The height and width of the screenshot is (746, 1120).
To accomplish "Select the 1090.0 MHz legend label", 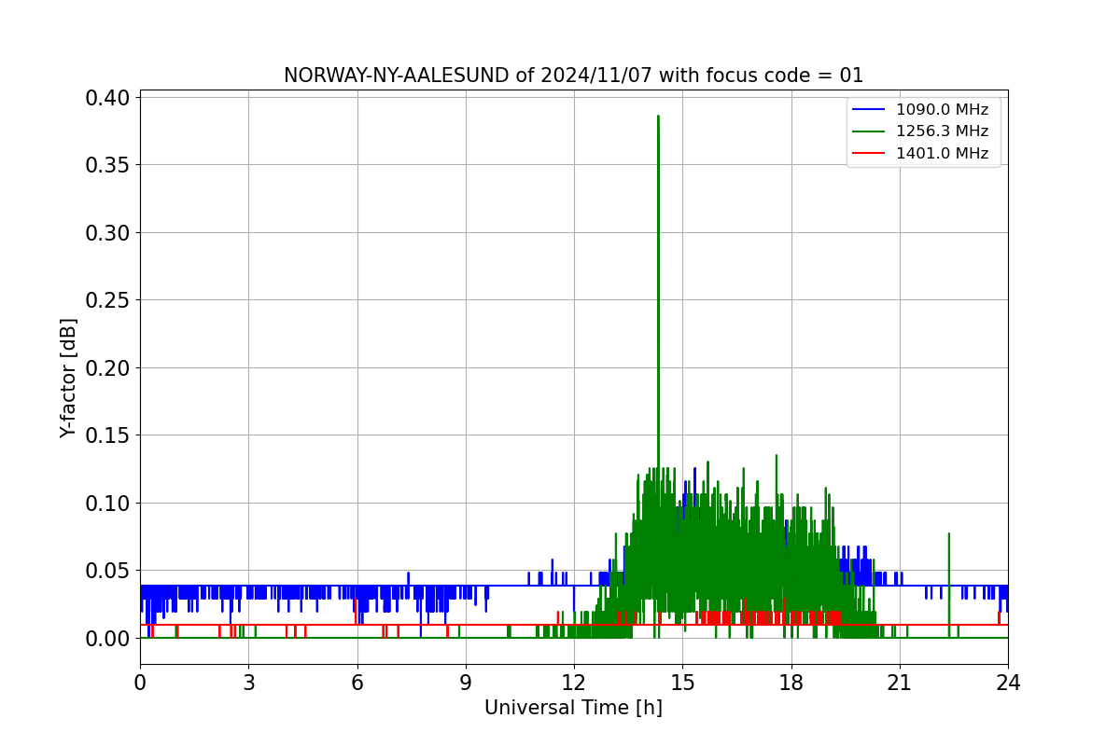I will (942, 110).
